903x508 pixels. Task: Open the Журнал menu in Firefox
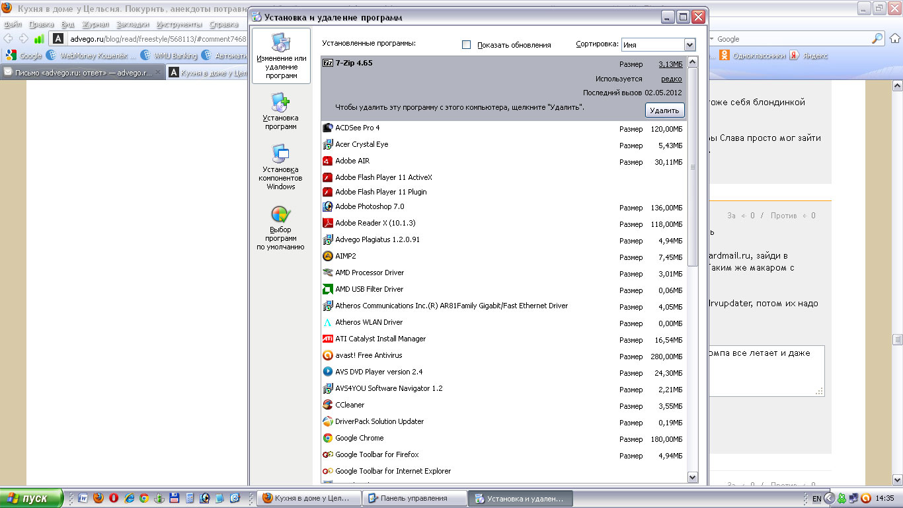click(95, 24)
